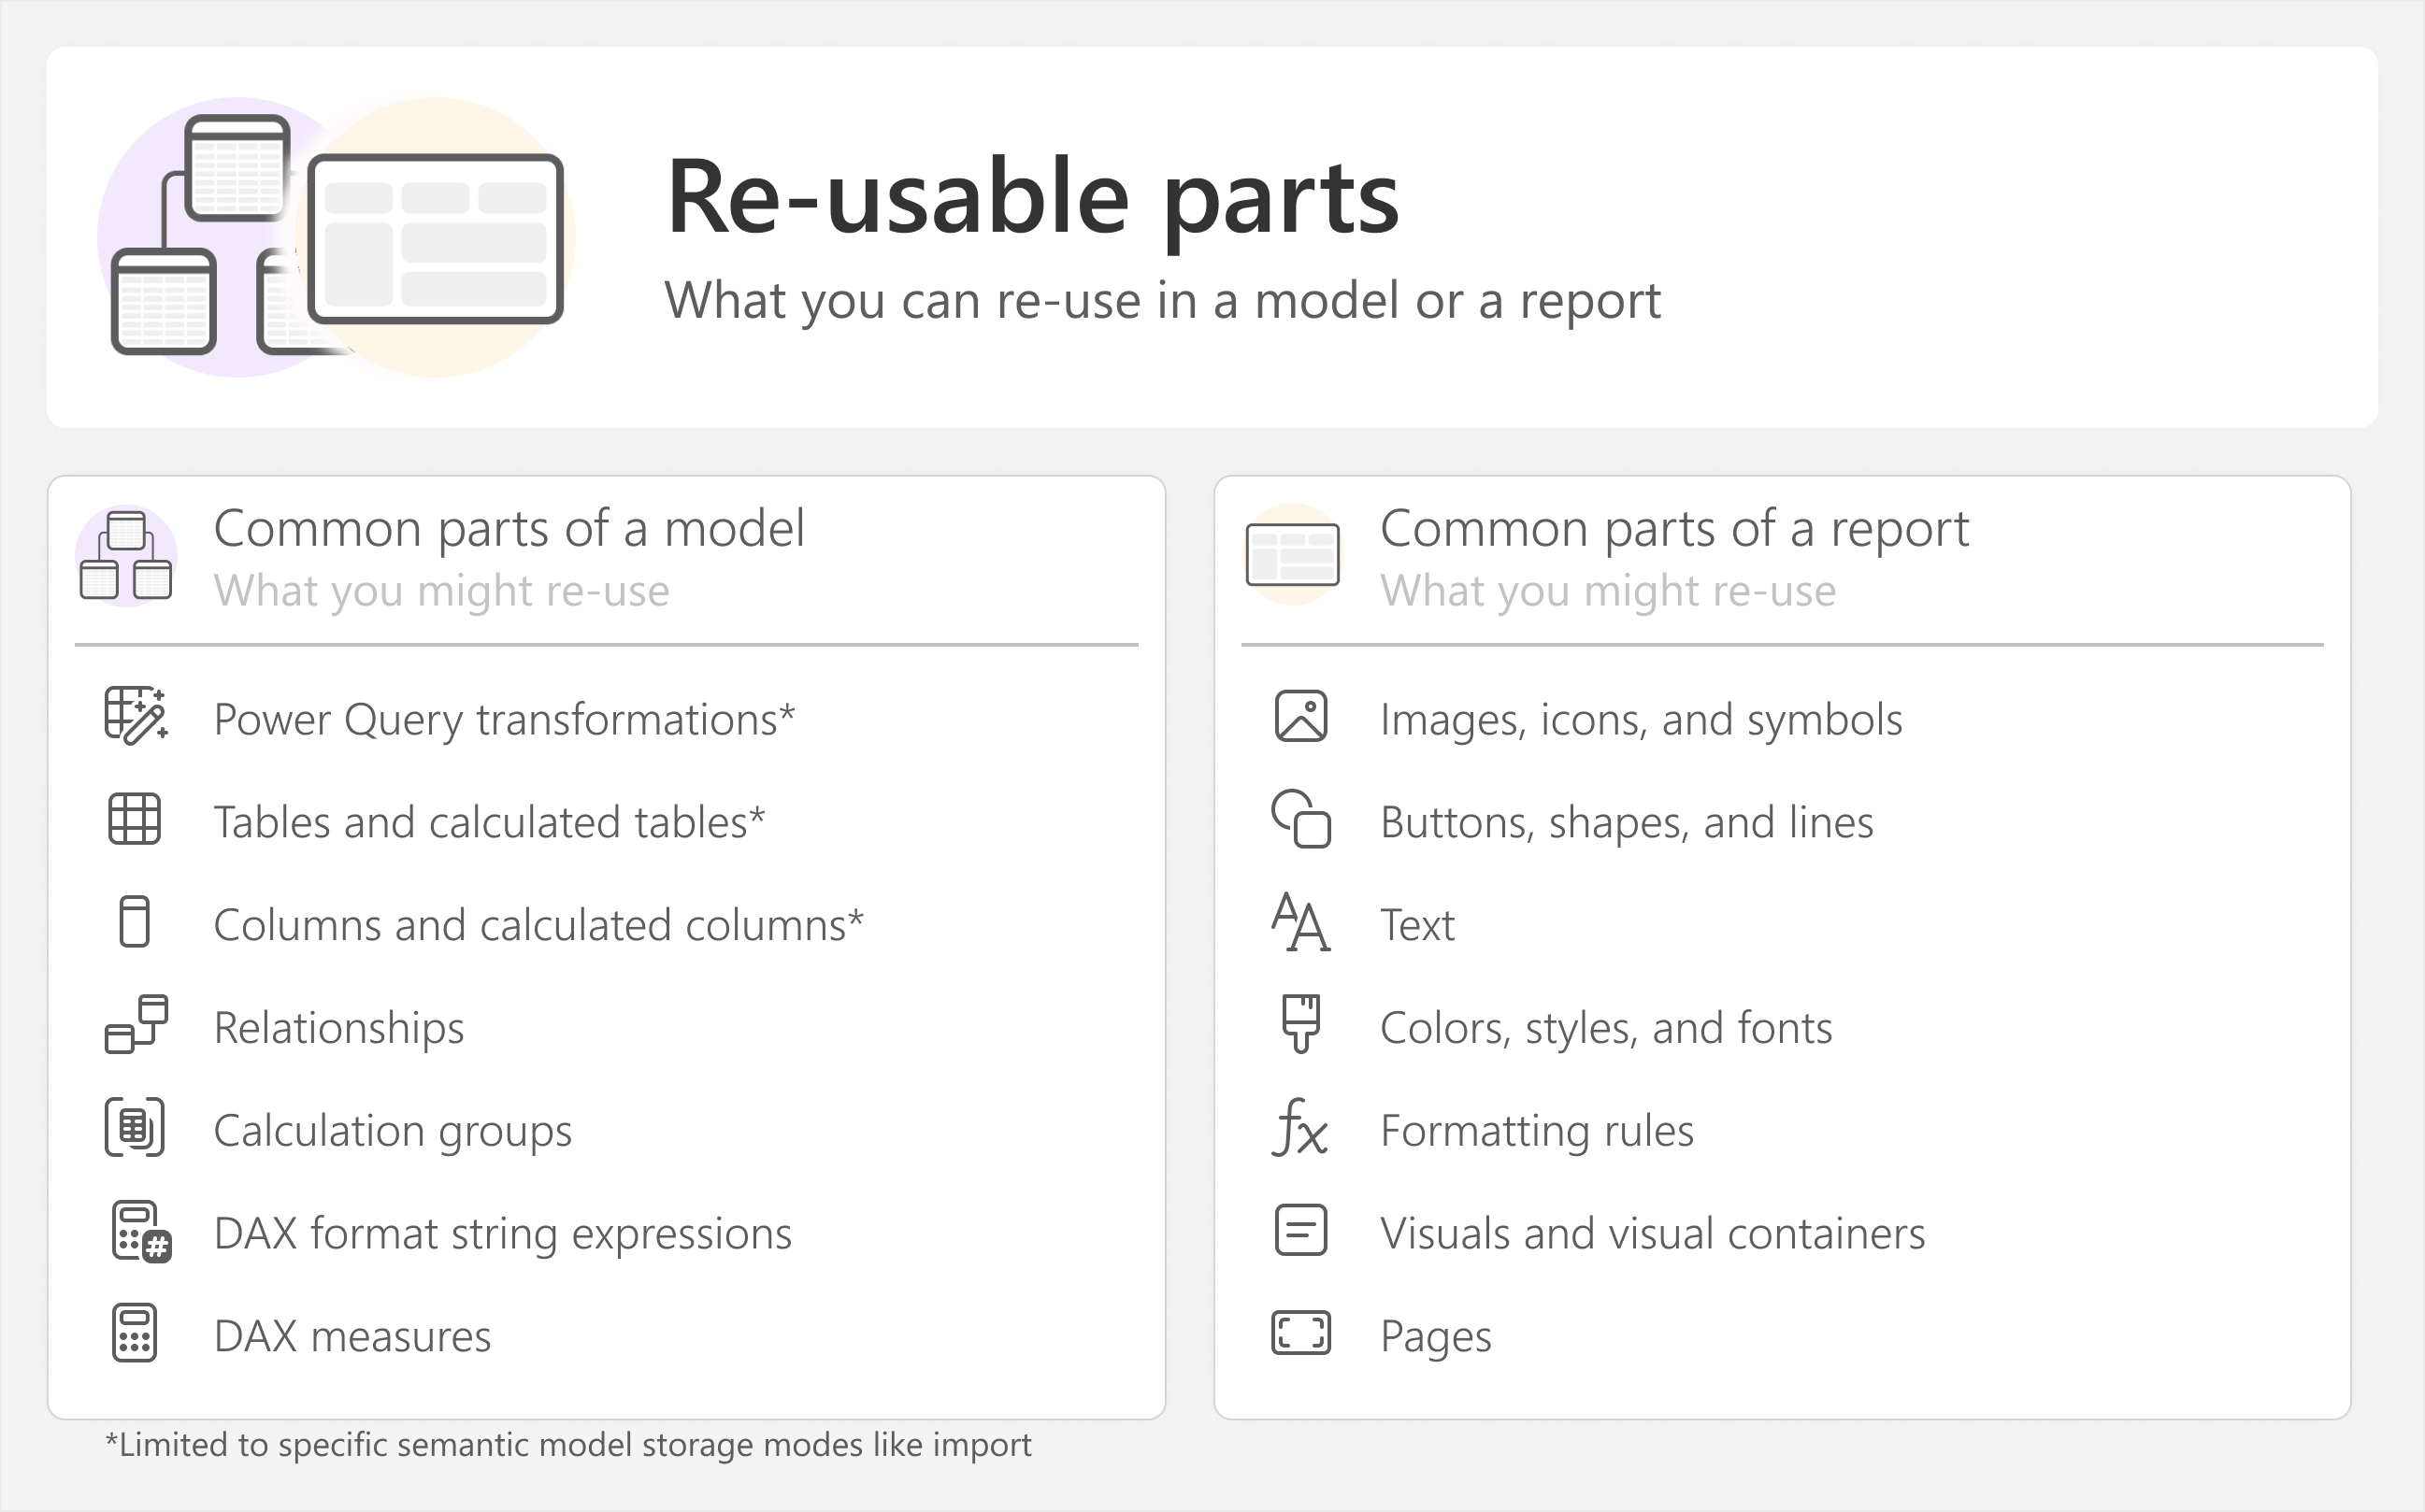This screenshot has height=1512, width=2425.
Task: Select the Formatting rules fx icon
Action: click(x=1299, y=1127)
